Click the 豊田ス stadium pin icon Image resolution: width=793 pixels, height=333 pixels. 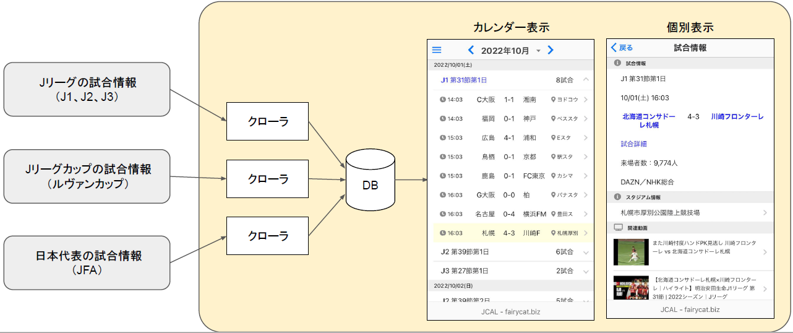pos(554,214)
